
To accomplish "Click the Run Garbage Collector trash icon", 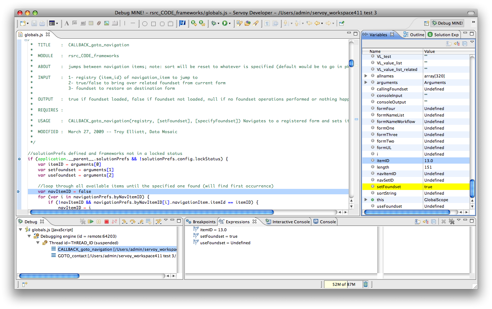I will [x=366, y=284].
